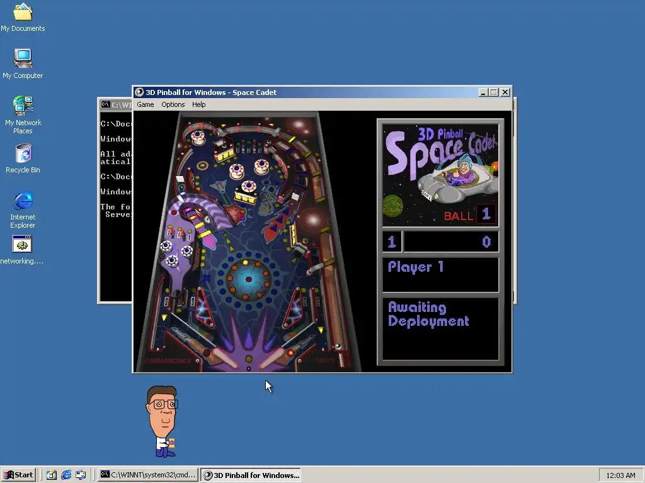This screenshot has height=483, width=645.
Task: Select the Recycle Bin desktop icon
Action: tap(23, 158)
